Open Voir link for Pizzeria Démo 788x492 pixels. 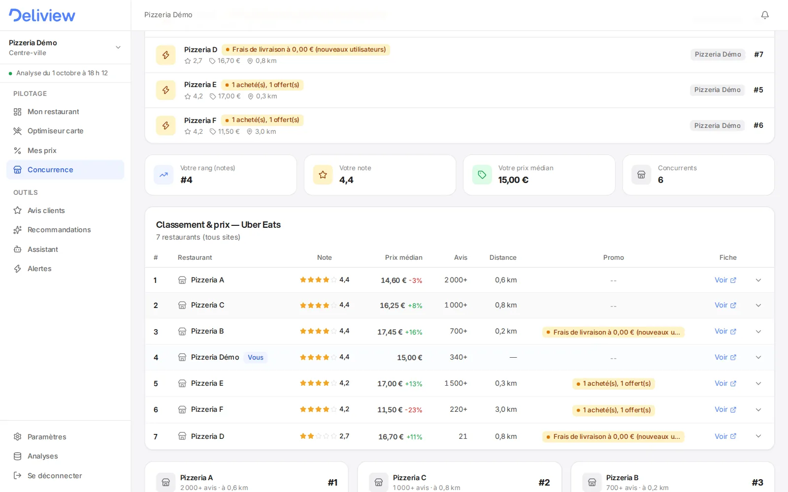(725, 357)
